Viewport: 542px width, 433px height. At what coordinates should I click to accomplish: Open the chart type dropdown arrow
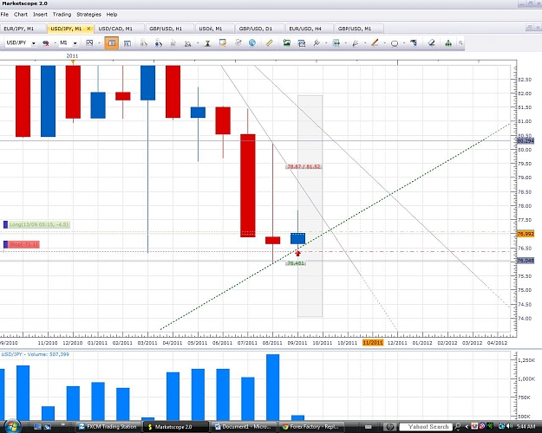99,43
